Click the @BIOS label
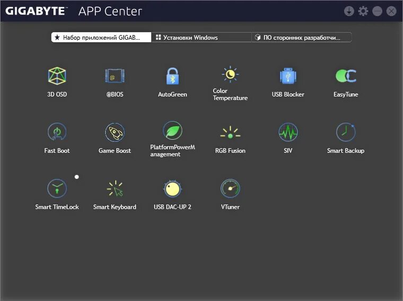This screenshot has width=403, height=301. (x=115, y=94)
